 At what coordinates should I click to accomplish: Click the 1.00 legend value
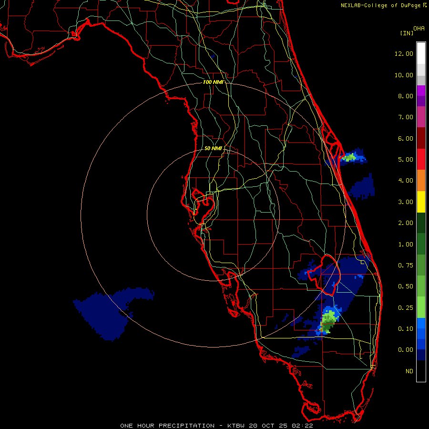pyautogui.click(x=406, y=245)
